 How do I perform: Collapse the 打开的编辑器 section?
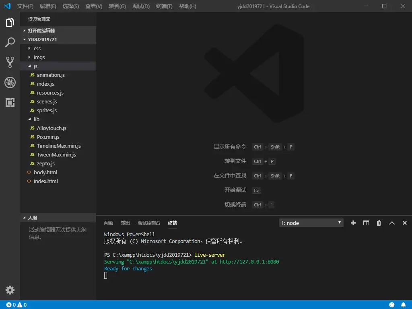click(58, 31)
